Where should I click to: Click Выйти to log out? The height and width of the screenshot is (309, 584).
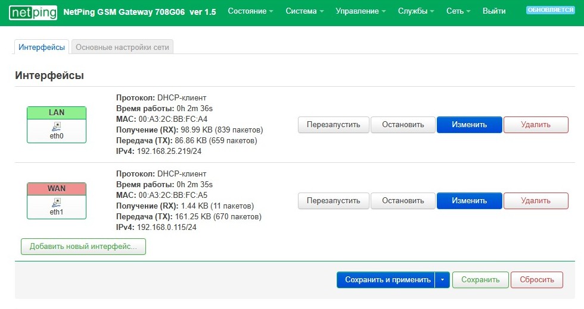[494, 11]
